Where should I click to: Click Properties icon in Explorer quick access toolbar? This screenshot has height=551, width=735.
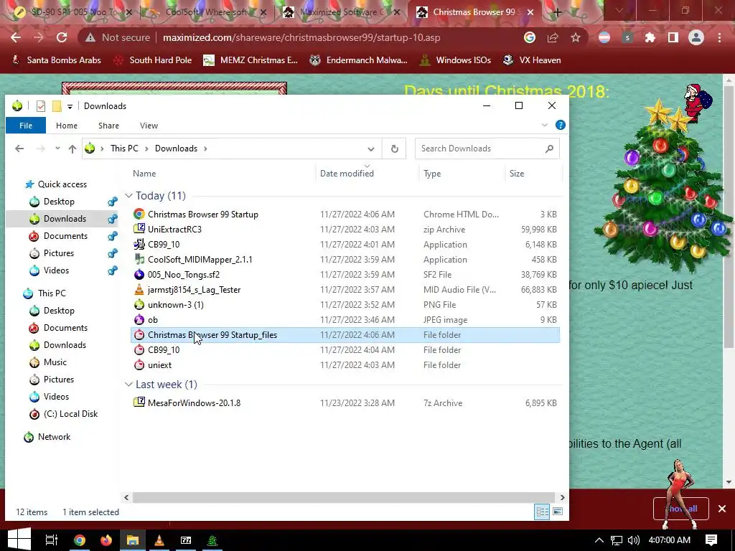(x=41, y=106)
